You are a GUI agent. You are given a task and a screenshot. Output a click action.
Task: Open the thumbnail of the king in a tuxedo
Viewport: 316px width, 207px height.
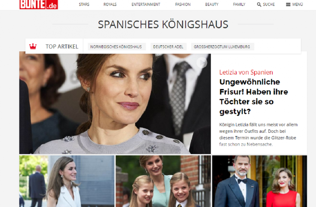[260, 181]
